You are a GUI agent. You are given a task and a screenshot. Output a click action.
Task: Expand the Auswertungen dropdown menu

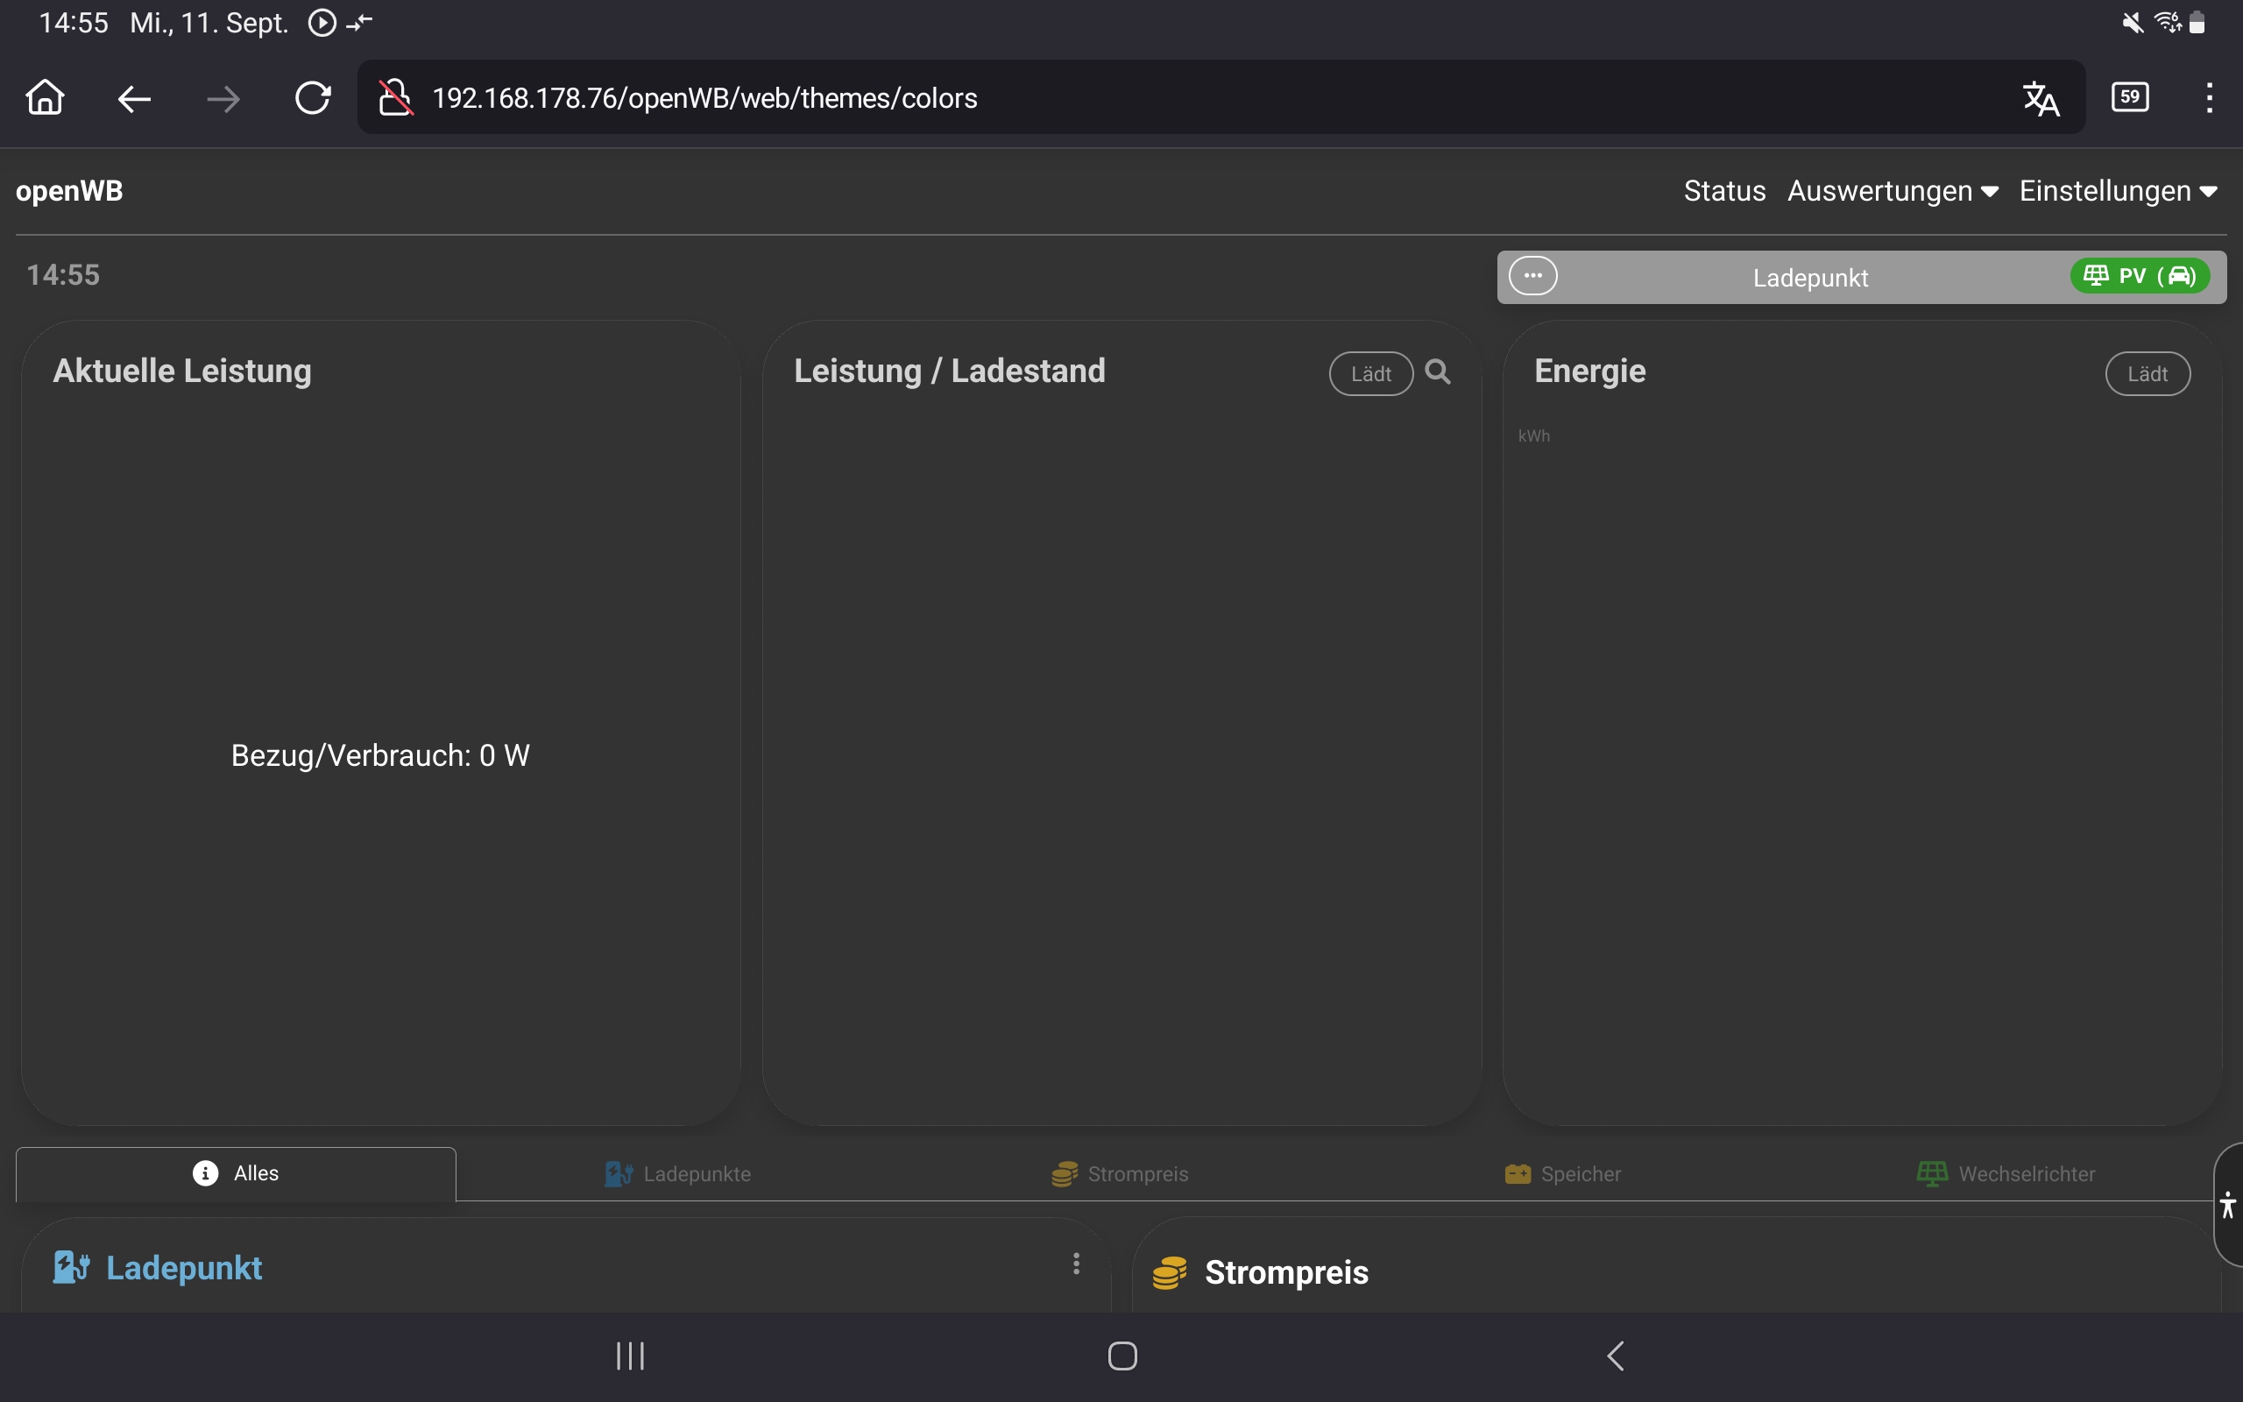click(1892, 191)
